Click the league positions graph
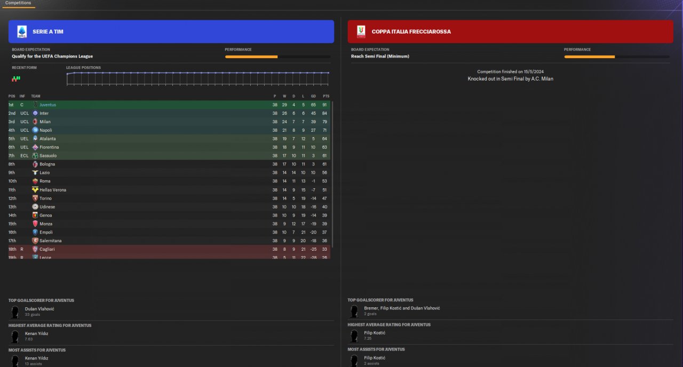Image resolution: width=683 pixels, height=367 pixels. (x=197, y=78)
